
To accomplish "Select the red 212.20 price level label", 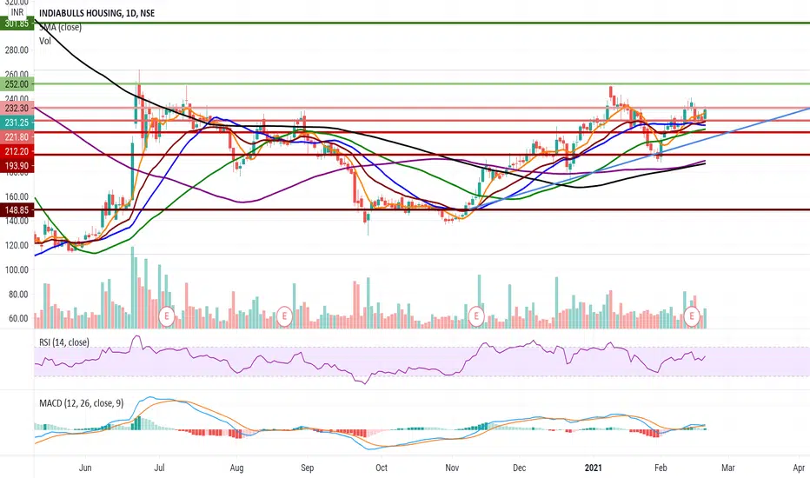I will [17, 151].
